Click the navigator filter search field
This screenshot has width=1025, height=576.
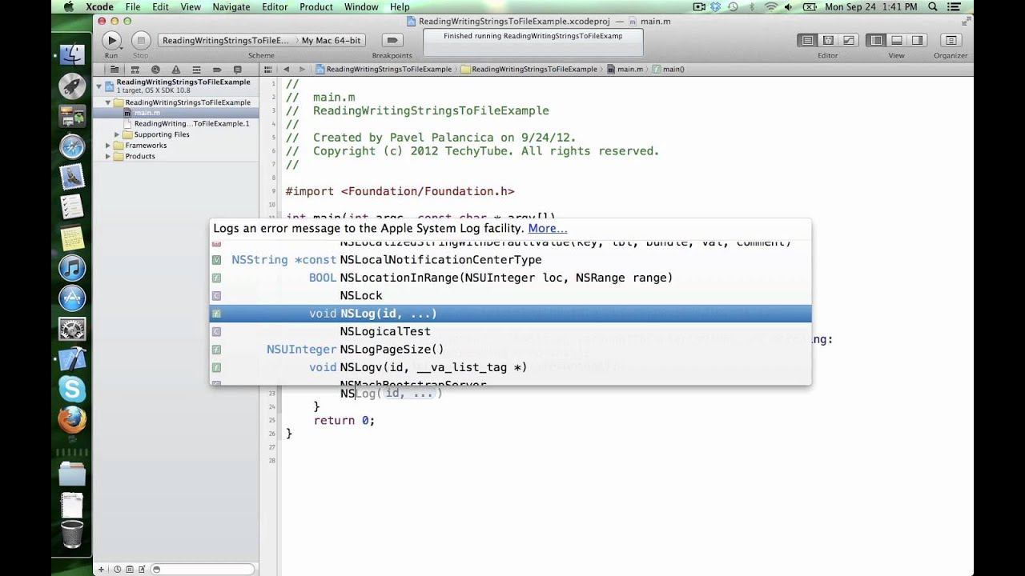pyautogui.click(x=203, y=569)
